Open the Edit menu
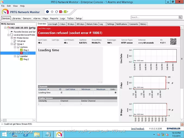Image resolution: width=184 pixels, height=138 pixels. (x=9, y=6)
